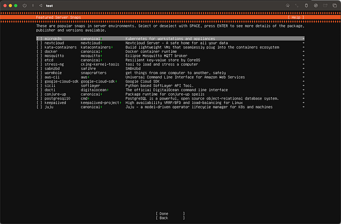Image resolution: width=341 pixels, height=224 pixels.
Task: Click the green verified mark beside nextcloud publisher
Action: 101,43
